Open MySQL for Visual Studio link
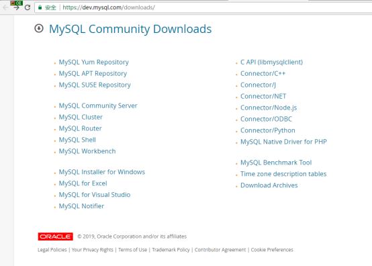 [x=95, y=195]
